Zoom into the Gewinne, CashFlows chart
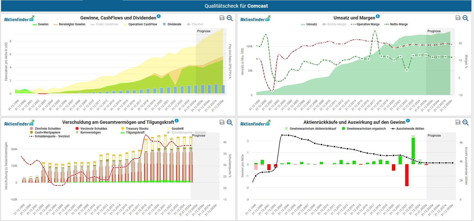 click(230, 18)
